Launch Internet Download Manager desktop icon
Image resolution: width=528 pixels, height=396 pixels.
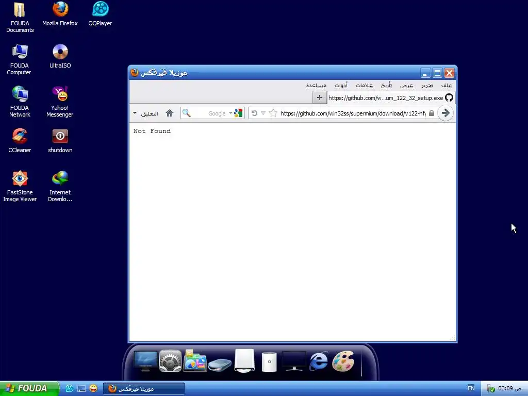tap(60, 186)
